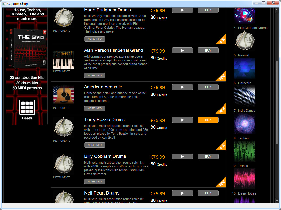Click the '6. Hardcore' chart label
This screenshot has width=281, height=210.
click(243, 83)
